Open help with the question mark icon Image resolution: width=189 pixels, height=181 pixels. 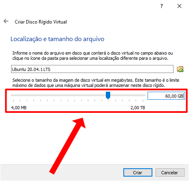pos(162,6)
